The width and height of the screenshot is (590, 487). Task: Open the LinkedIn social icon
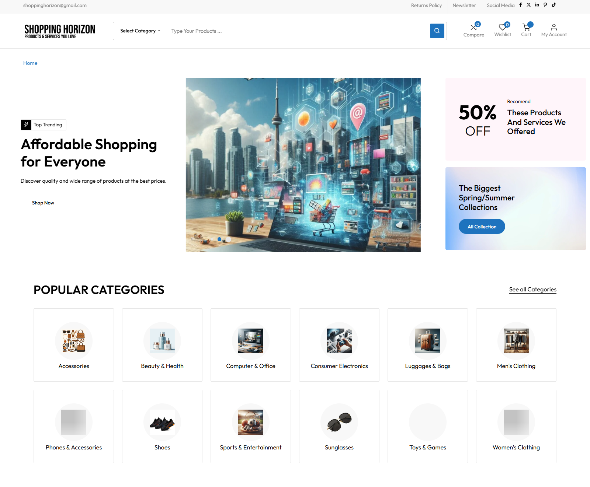(537, 5)
